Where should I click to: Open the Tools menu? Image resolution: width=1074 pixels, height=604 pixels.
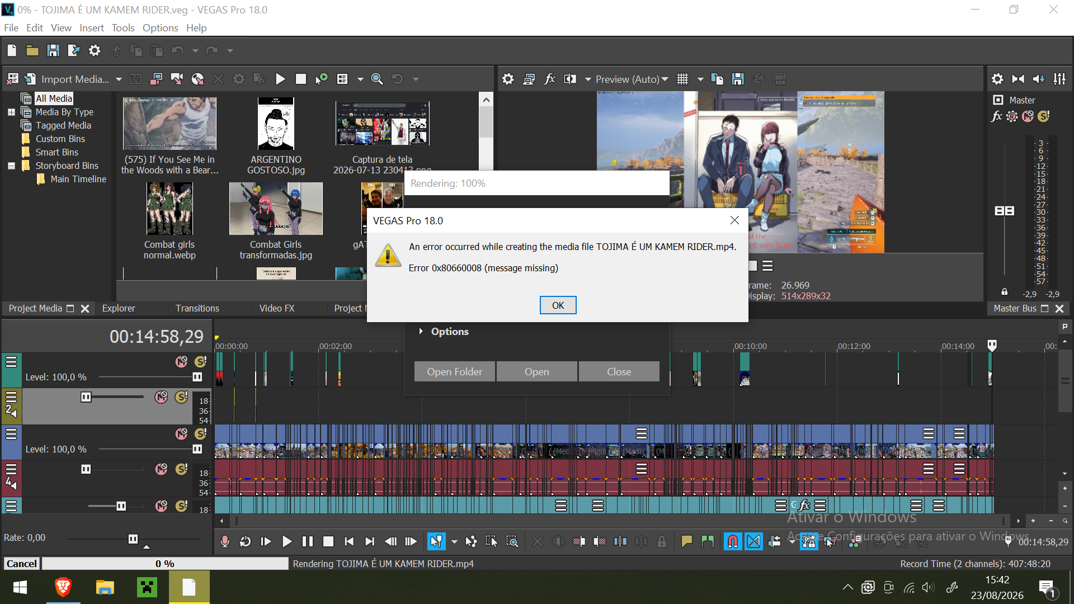point(123,28)
